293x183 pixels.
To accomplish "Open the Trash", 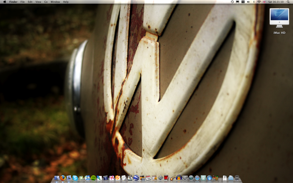I will [x=237, y=178].
